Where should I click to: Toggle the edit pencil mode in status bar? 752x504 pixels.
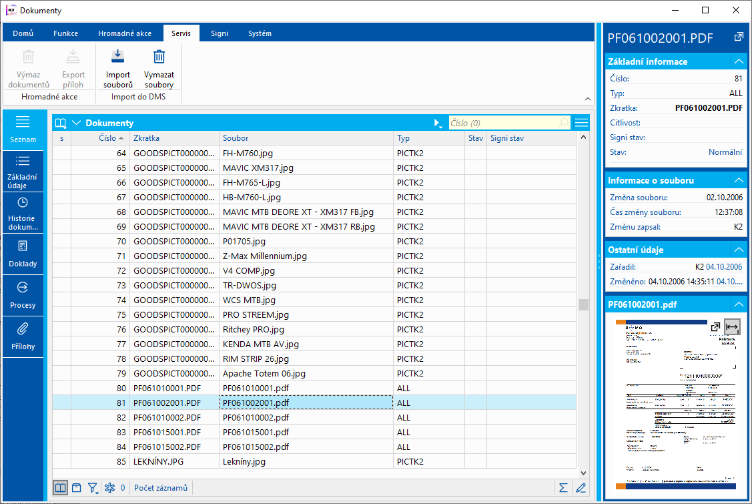pos(581,488)
